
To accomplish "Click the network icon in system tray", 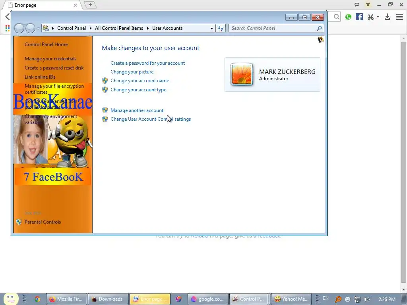I will 357,299.
